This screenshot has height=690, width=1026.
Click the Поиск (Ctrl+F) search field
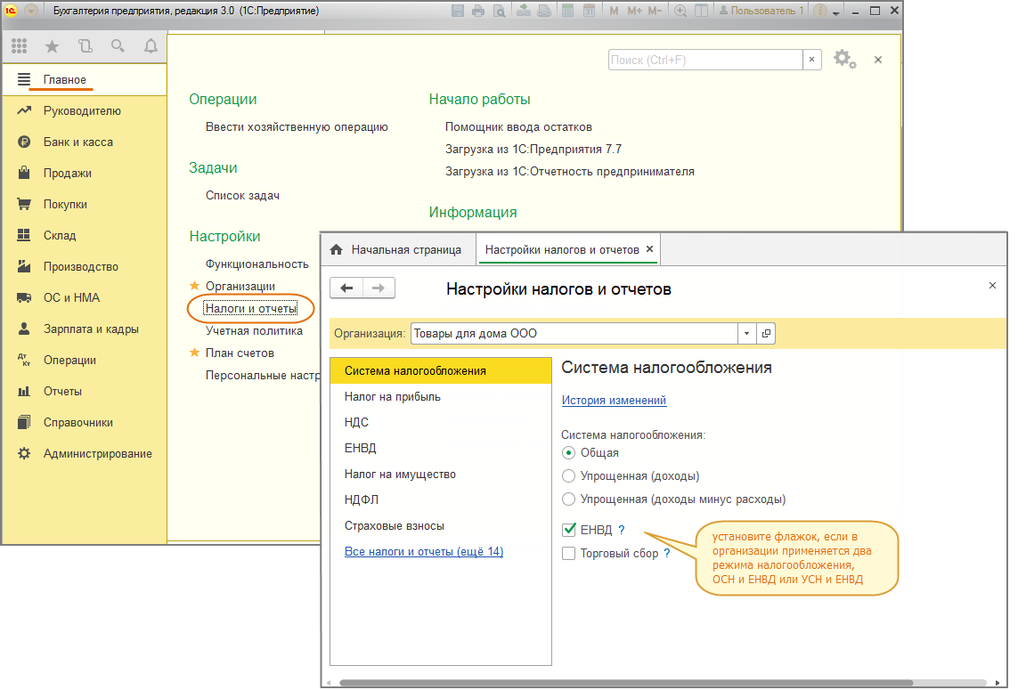pyautogui.click(x=705, y=60)
